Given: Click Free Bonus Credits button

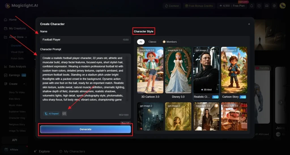Looking at the screenshot, I should point(199,6).
